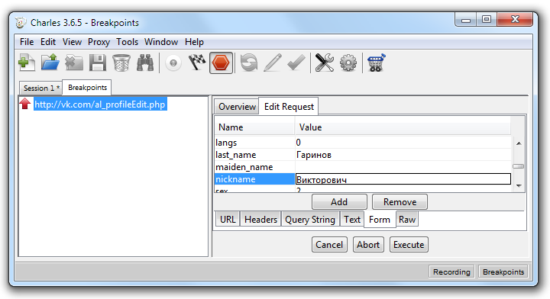Image resolution: width=550 pixels, height=299 pixels.
Task: Open the Edit menu
Action: click(x=48, y=42)
